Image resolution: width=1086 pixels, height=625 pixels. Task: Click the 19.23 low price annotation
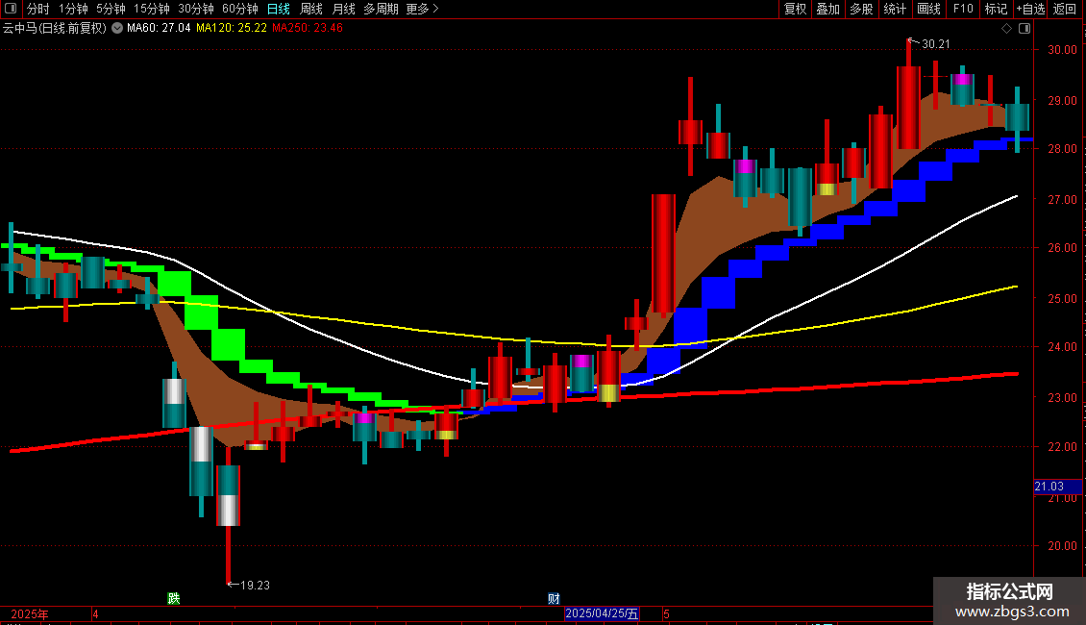pos(255,585)
